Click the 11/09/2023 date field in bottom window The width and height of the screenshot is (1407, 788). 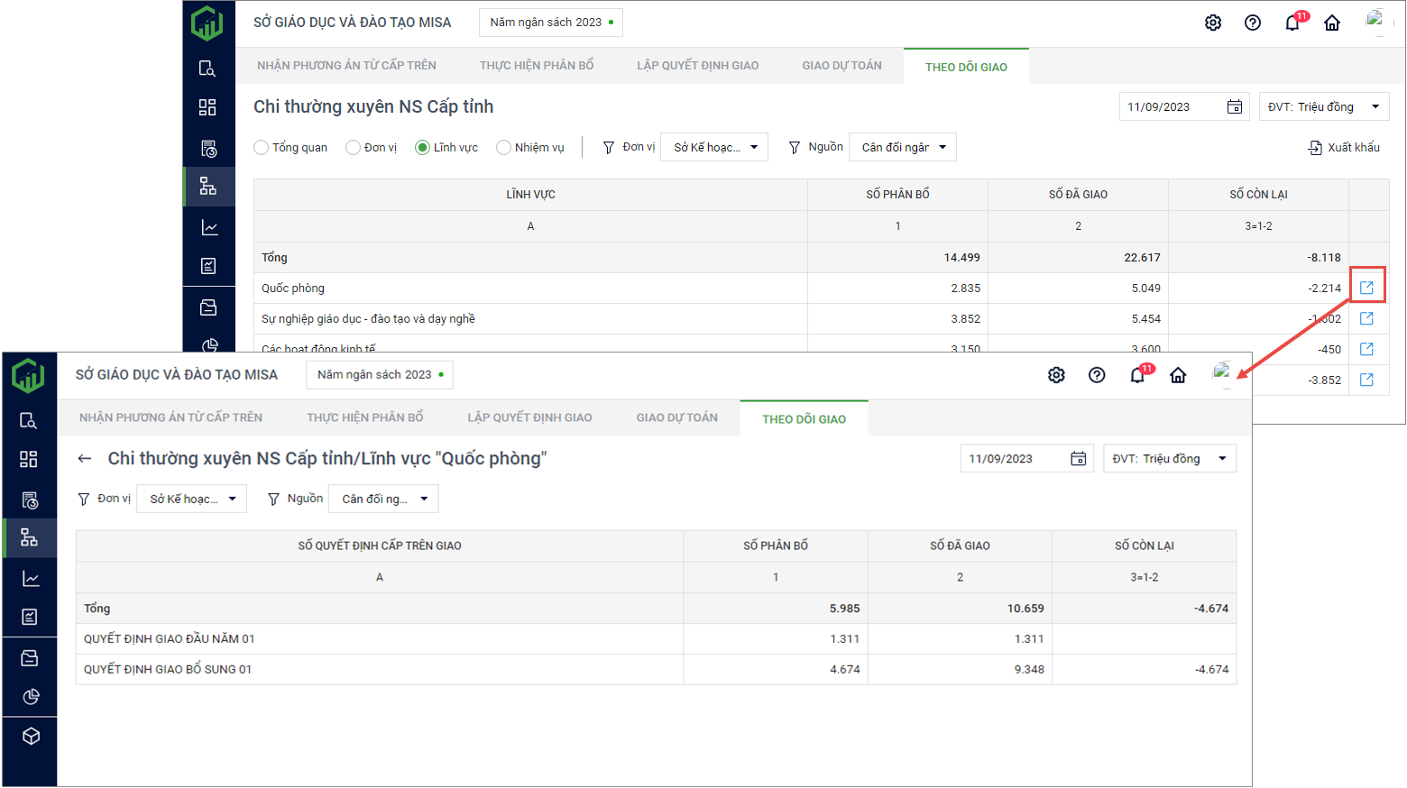pos(1015,459)
